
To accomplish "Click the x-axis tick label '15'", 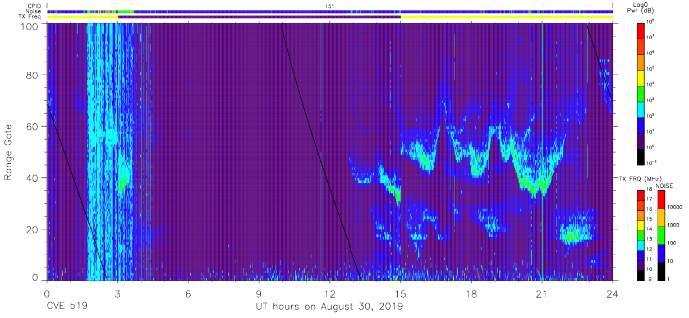I will pos(401,293).
